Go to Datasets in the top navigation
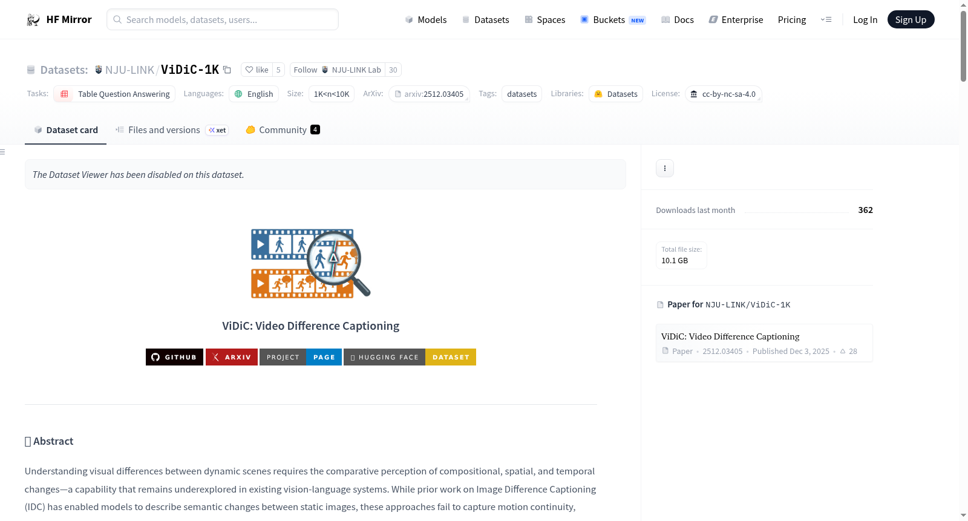968x521 pixels. (486, 20)
